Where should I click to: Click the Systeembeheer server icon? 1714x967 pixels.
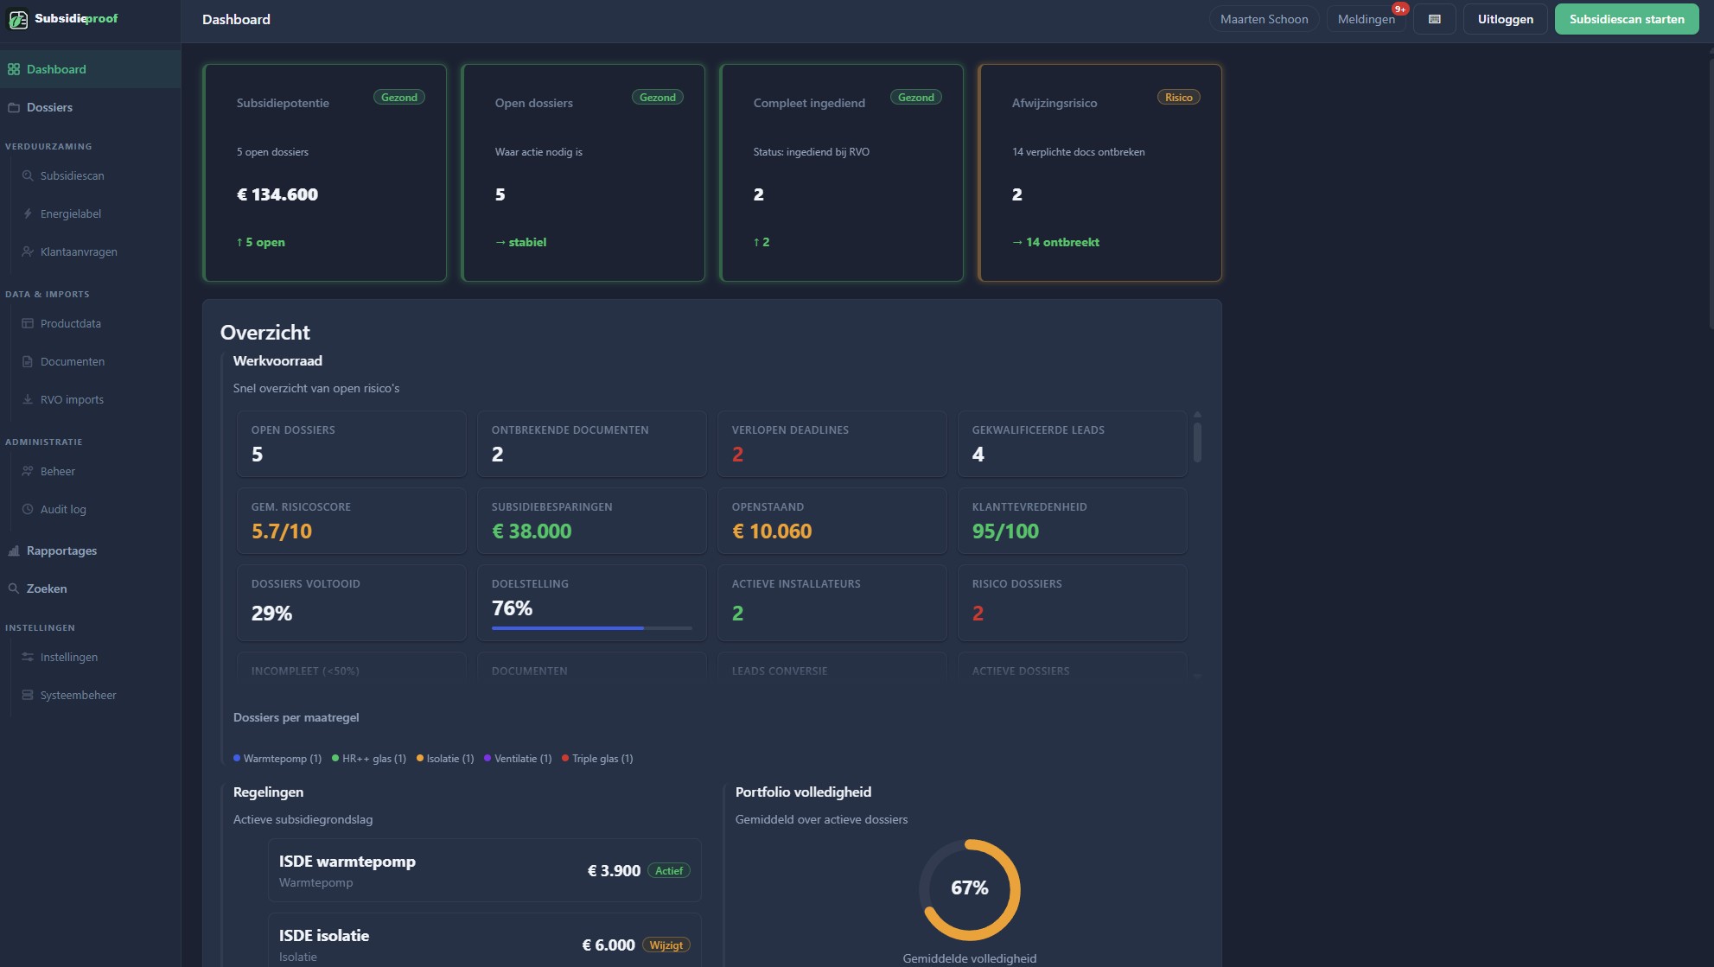[x=28, y=695]
